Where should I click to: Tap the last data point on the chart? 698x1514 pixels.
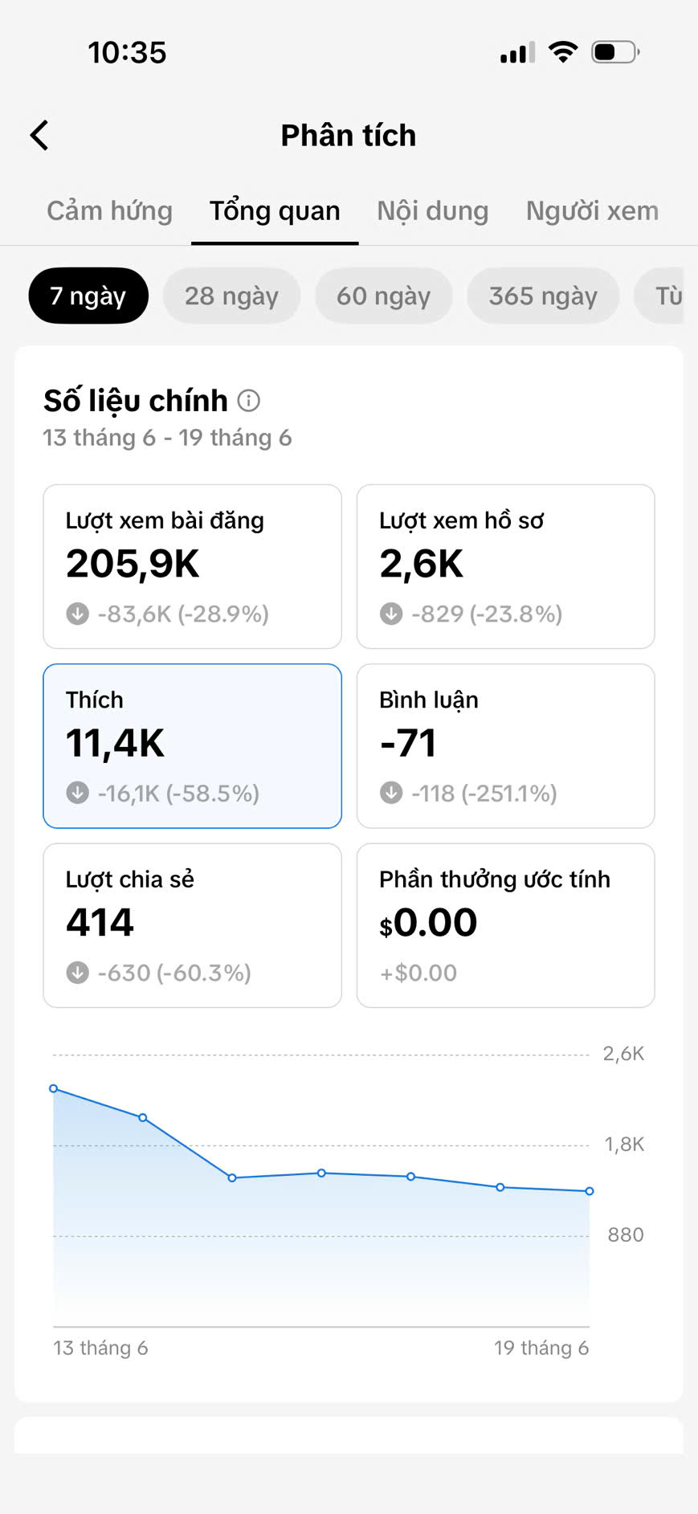590,1191
